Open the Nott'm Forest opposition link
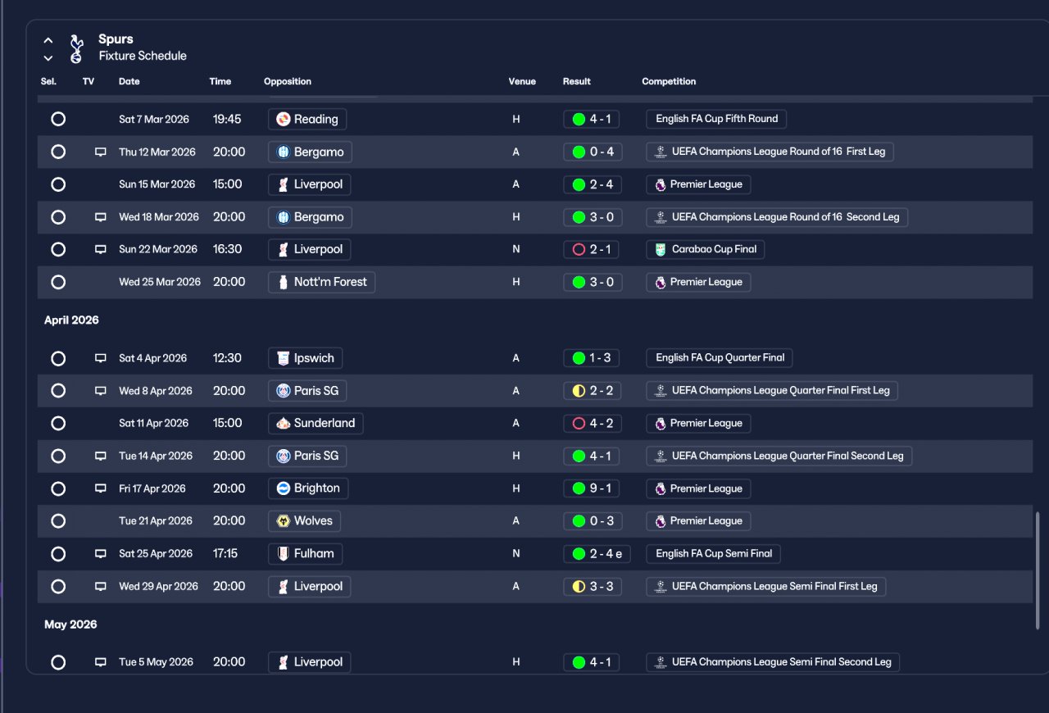 (321, 282)
